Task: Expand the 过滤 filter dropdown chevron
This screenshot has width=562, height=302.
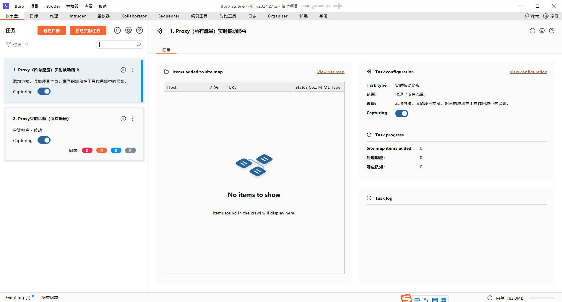Action: click(27, 44)
